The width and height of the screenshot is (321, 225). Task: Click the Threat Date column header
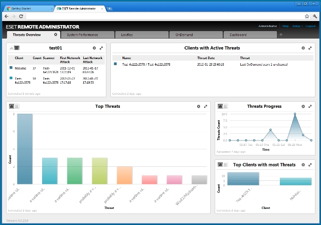[x=206, y=58]
